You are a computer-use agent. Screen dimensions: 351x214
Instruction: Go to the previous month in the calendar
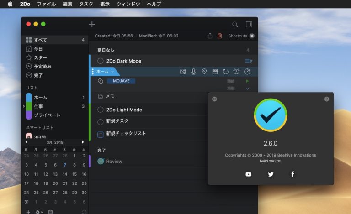pyautogui.click(x=27, y=142)
